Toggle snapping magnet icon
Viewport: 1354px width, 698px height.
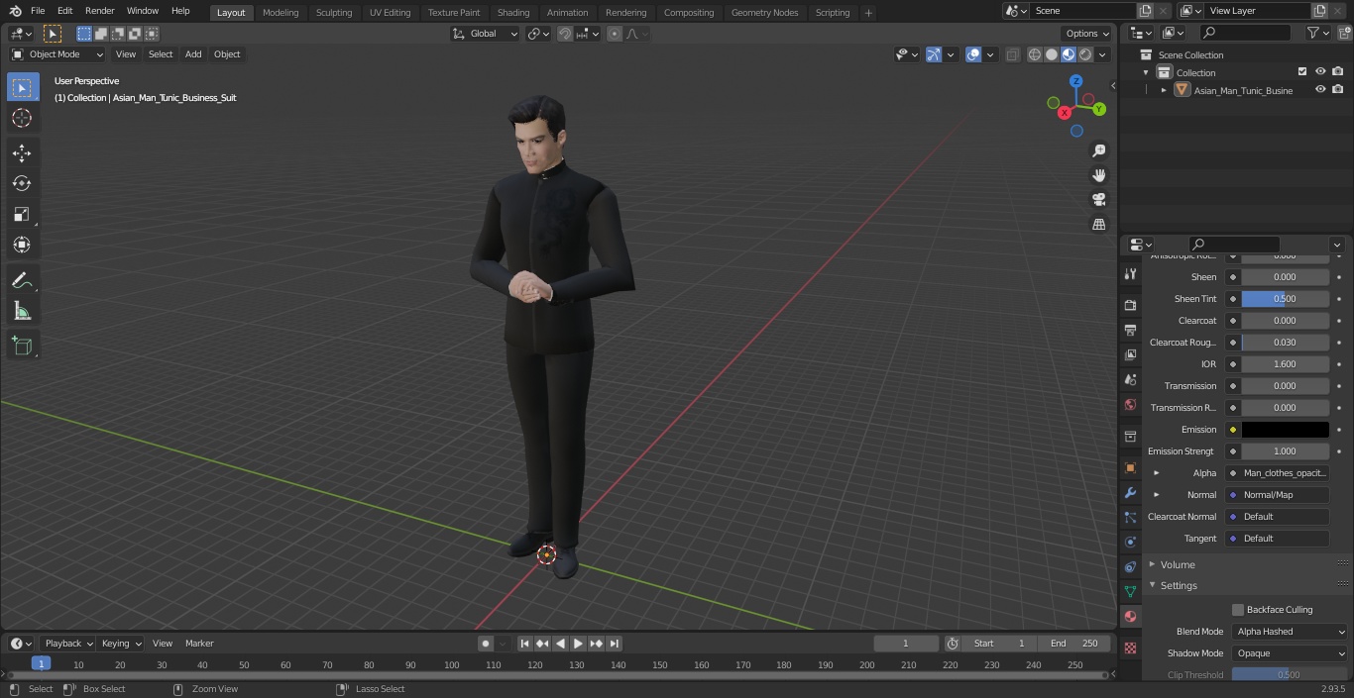click(x=565, y=34)
